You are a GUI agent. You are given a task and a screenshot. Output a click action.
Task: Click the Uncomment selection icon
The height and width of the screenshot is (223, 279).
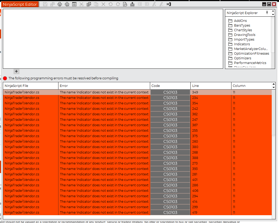[161, 4]
